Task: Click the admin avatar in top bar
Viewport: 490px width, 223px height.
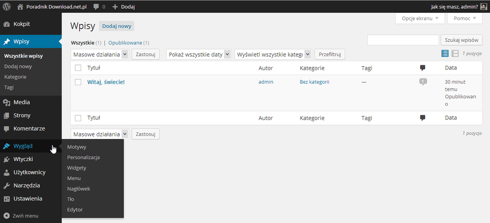Action: [x=484, y=6]
